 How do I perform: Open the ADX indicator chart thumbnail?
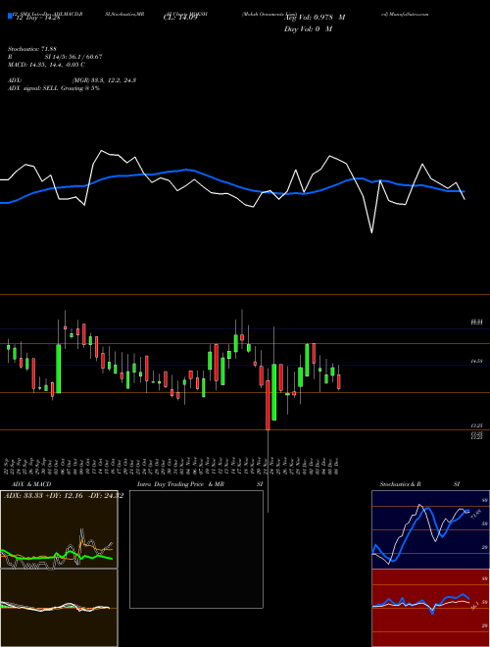coord(59,529)
